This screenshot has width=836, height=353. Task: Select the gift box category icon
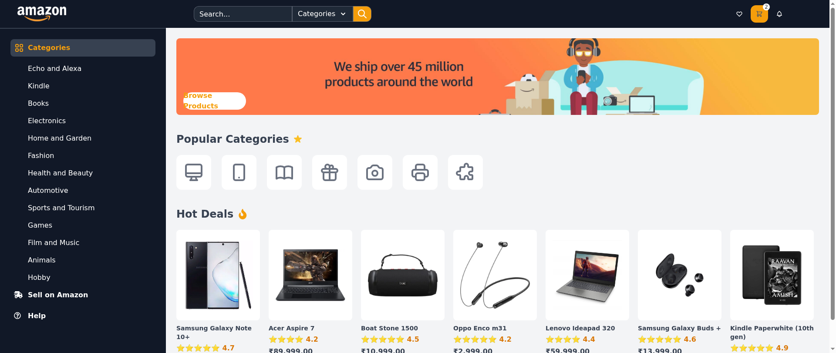(x=330, y=172)
